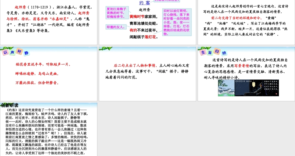The image size is (295, 156).
Task: Click the blue 静 character tile
Action: 27,53
